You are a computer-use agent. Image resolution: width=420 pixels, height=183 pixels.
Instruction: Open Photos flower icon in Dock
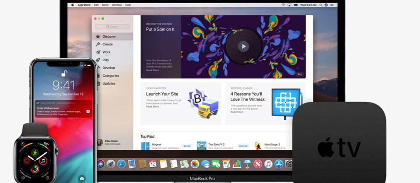(x=195, y=164)
